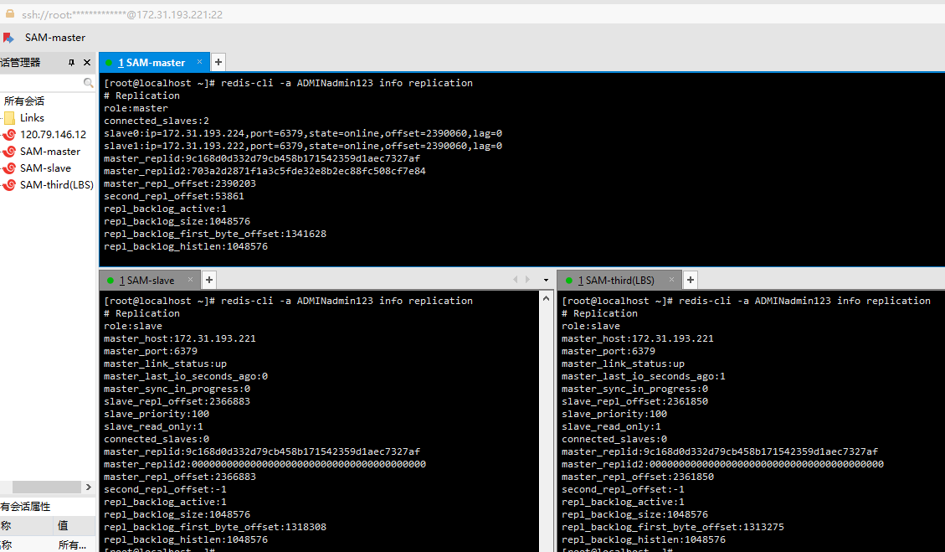Click the session search magnifier icon
Viewport: 945px width, 552px height.
pyautogui.click(x=89, y=83)
